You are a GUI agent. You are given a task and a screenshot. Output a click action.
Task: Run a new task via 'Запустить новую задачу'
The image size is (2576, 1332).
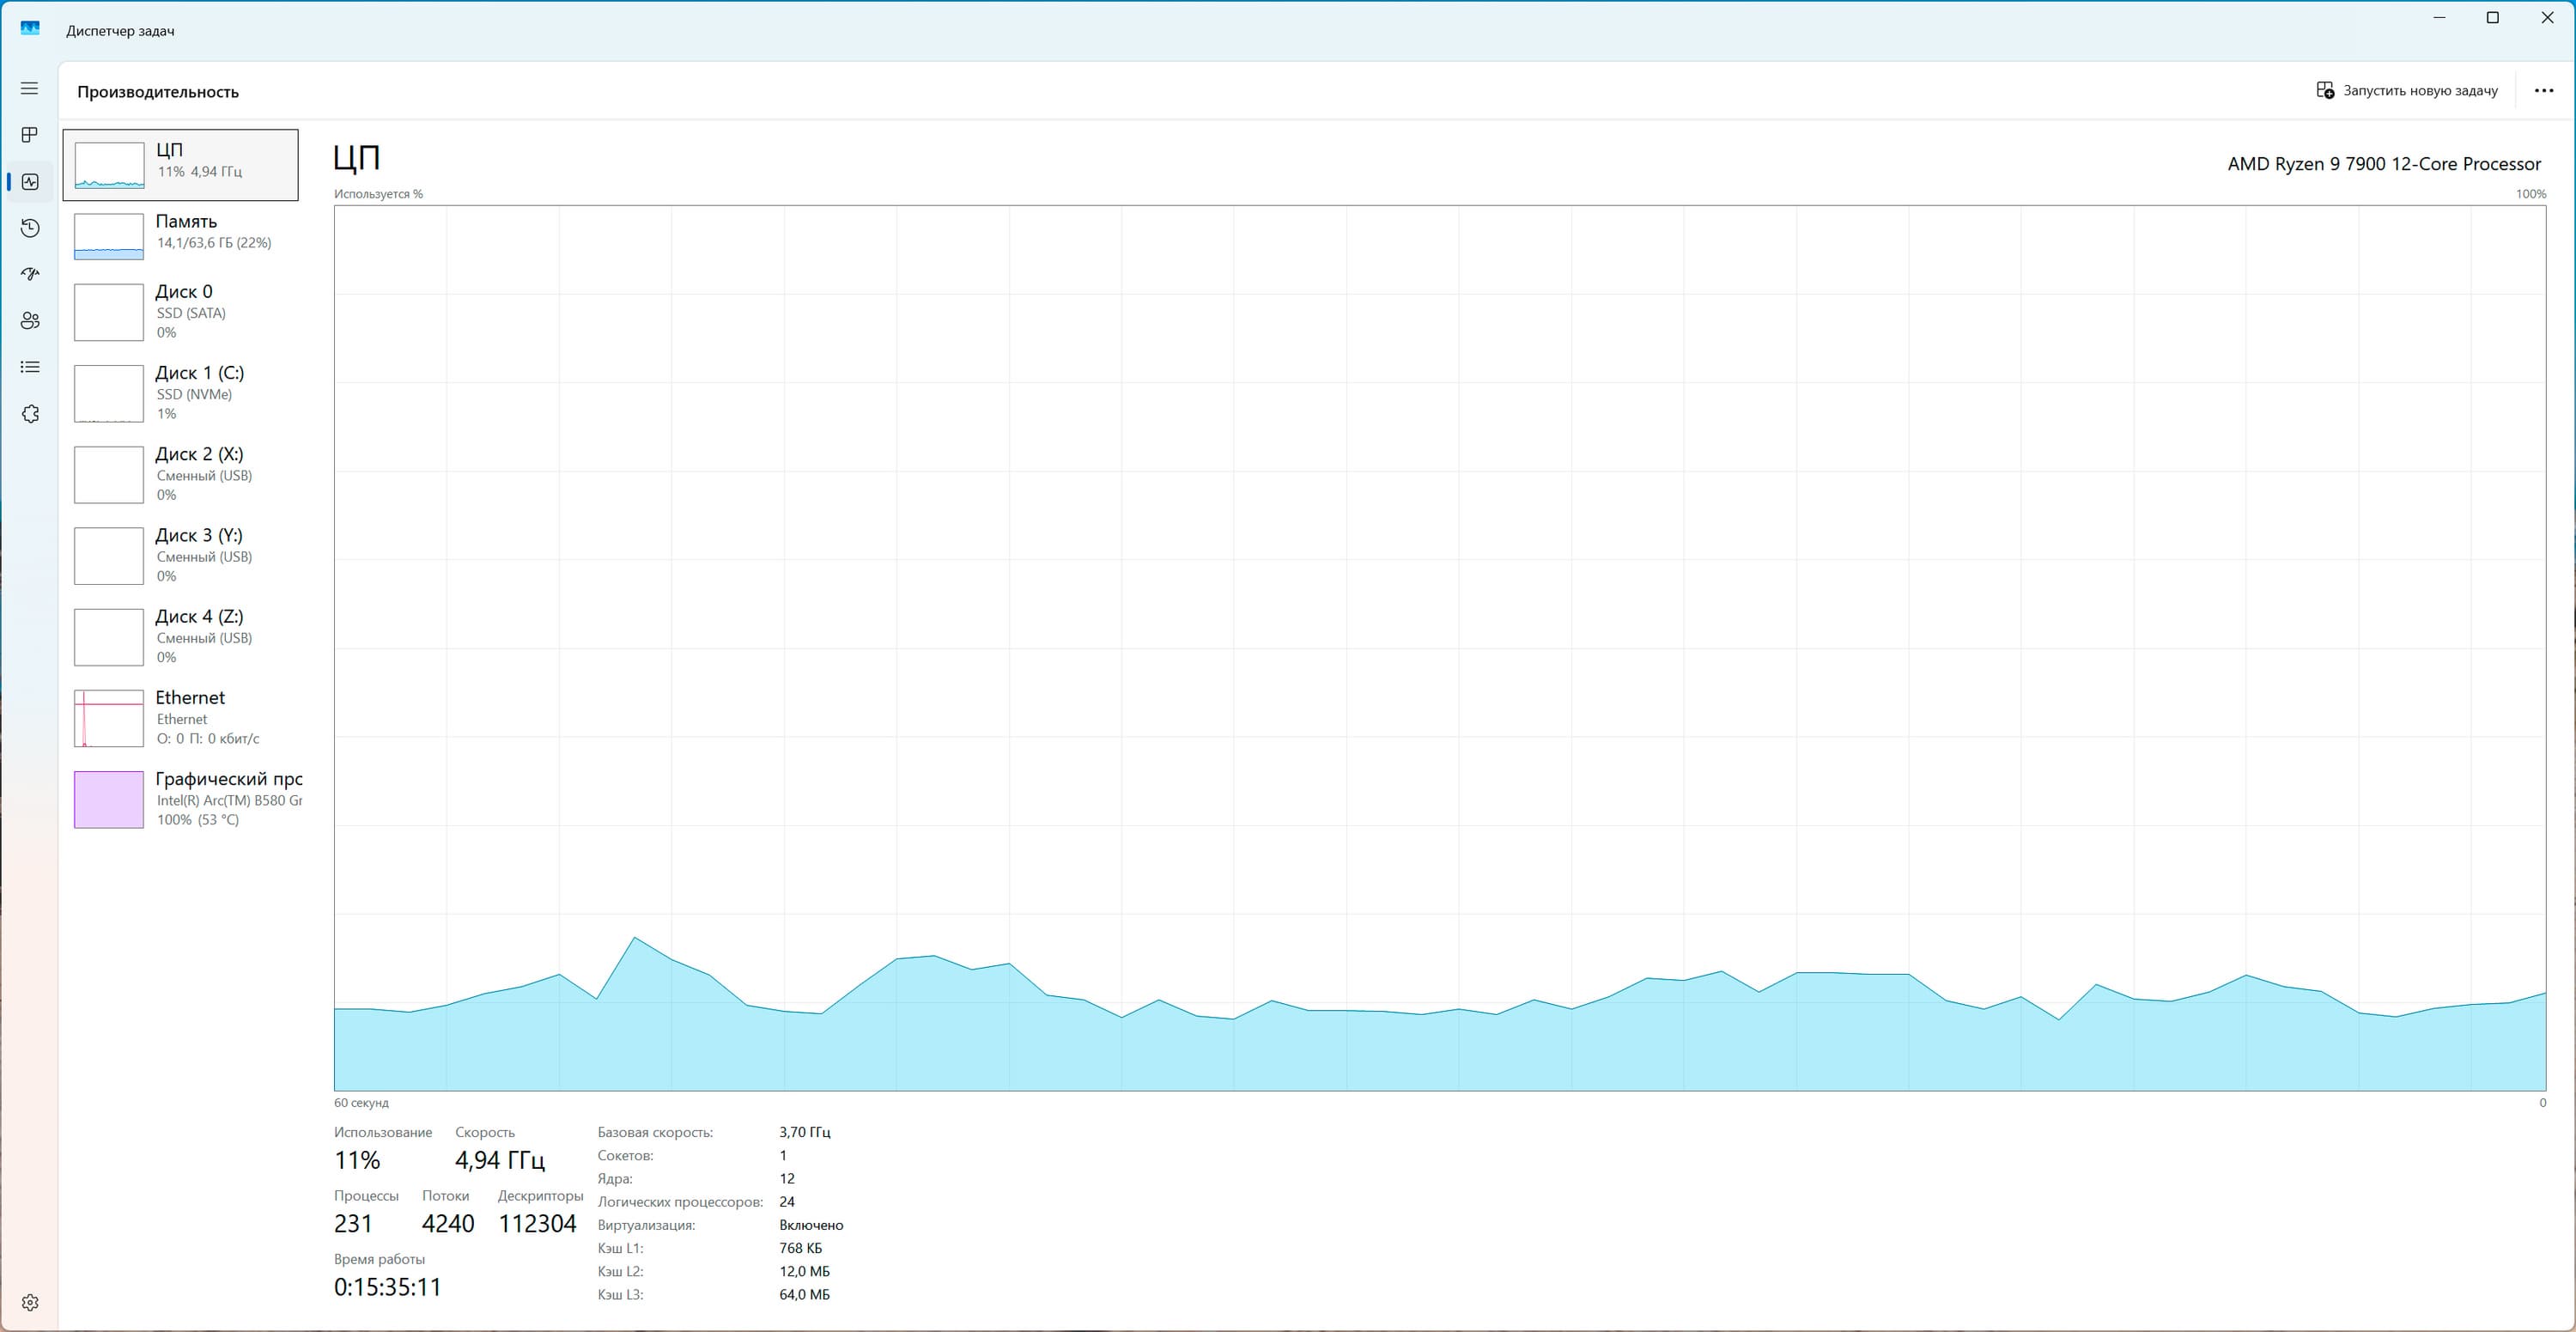pyautogui.click(x=2406, y=91)
